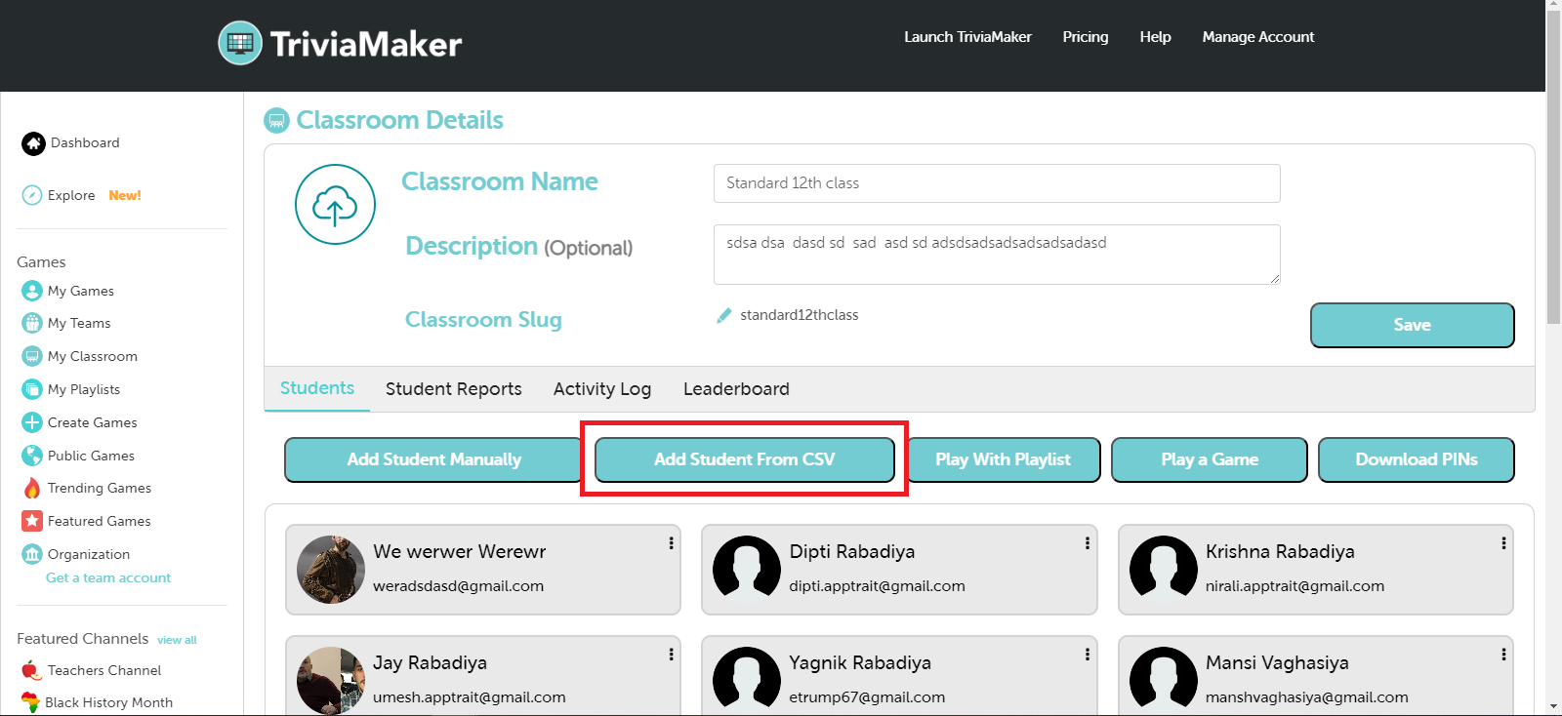
Task: Switch to the Student Reports tab
Action: click(453, 389)
